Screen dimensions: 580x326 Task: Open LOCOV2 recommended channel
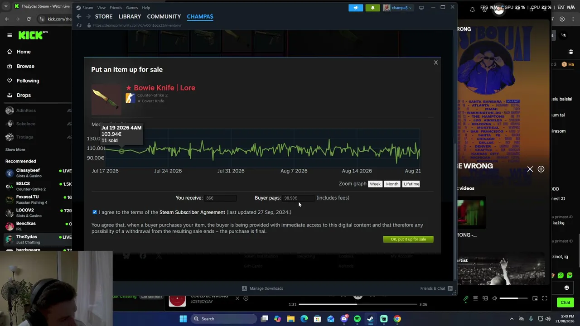[x=38, y=212]
